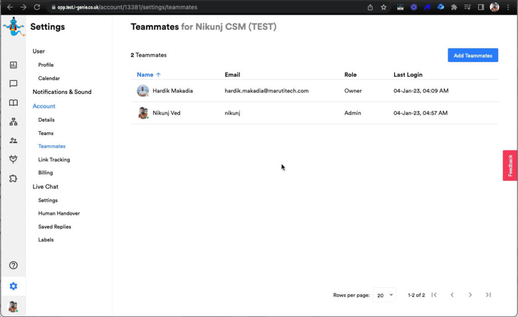Jump to last page of teammates

pyautogui.click(x=488, y=295)
